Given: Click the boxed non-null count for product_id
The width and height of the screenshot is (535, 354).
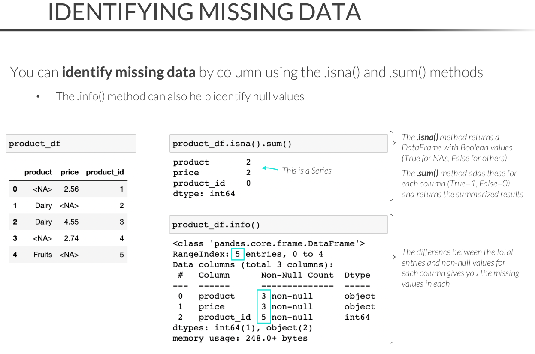Looking at the screenshot, I should [263, 317].
